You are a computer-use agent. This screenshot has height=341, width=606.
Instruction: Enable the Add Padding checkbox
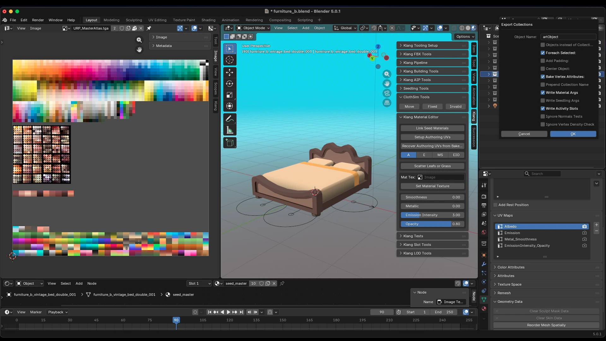pos(543,61)
